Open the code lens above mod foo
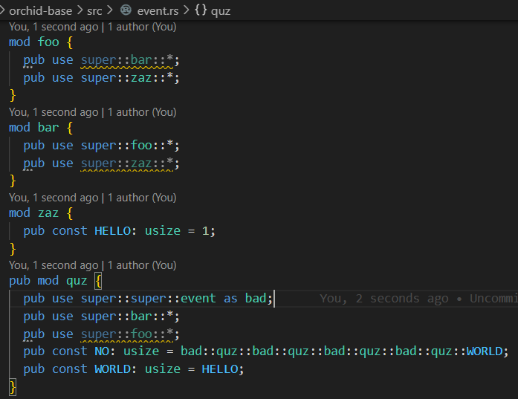The width and height of the screenshot is (518, 399). (x=92, y=27)
